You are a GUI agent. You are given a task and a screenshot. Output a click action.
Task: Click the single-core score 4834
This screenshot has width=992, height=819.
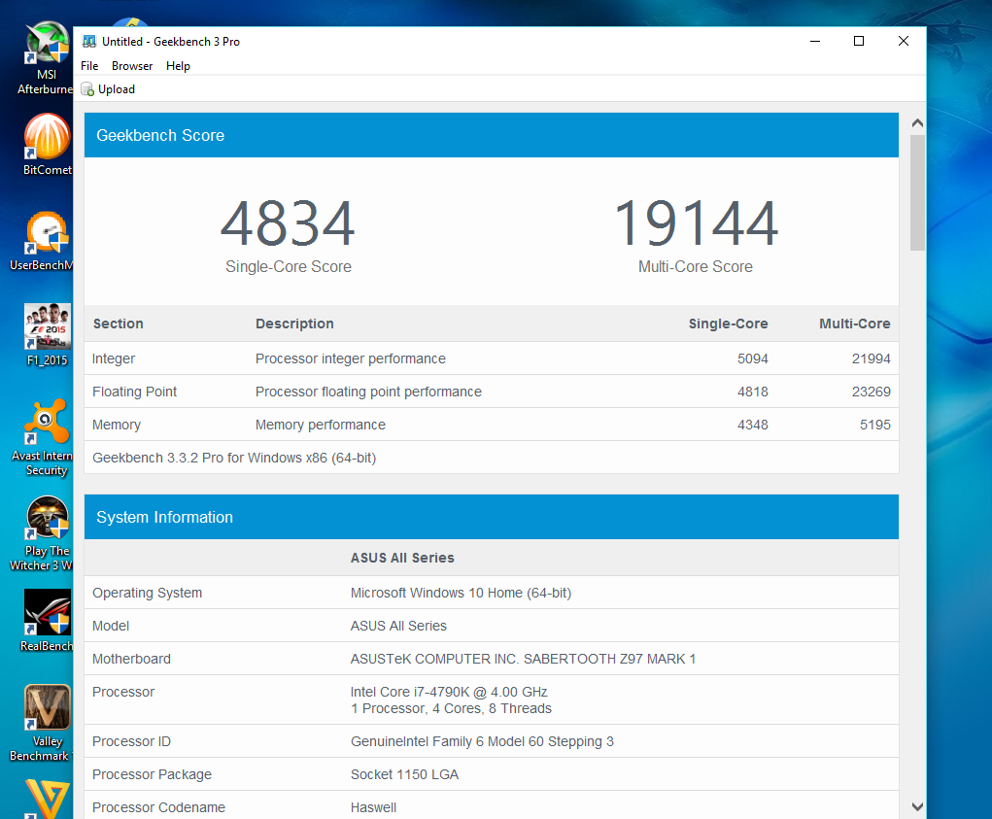tap(288, 223)
